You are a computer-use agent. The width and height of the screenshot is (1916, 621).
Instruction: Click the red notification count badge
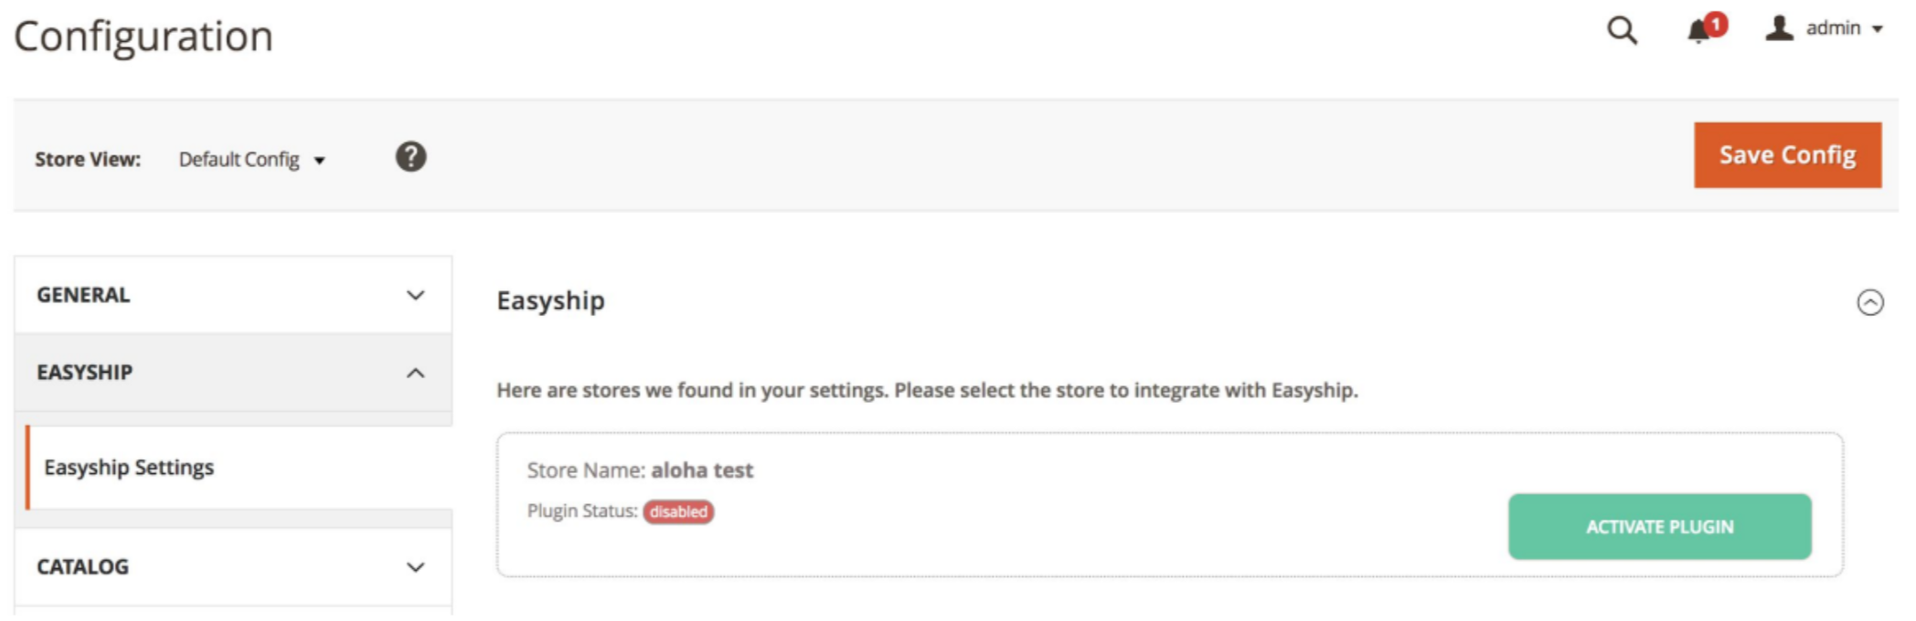1717,24
